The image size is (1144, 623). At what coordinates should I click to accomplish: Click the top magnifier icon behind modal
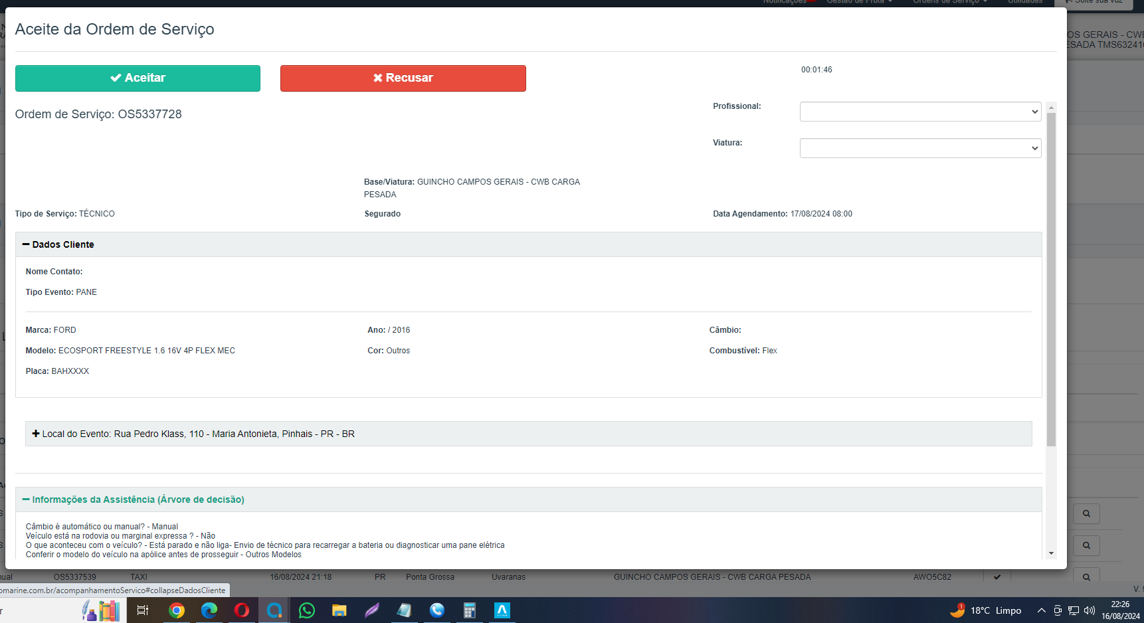(x=1086, y=513)
